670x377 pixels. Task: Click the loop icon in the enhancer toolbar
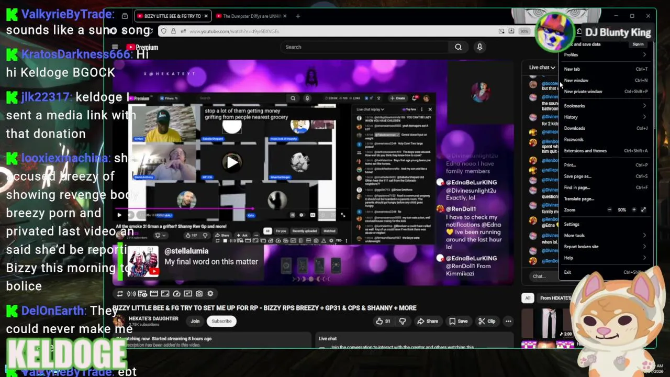[x=120, y=294]
